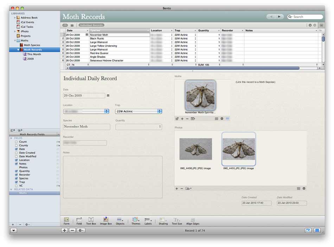Click the Location column header
This screenshot has height=247, width=334.
(161, 31)
